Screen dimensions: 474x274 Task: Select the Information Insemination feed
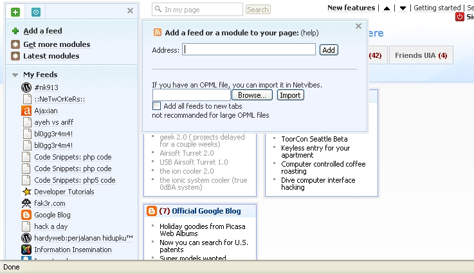pos(73,250)
